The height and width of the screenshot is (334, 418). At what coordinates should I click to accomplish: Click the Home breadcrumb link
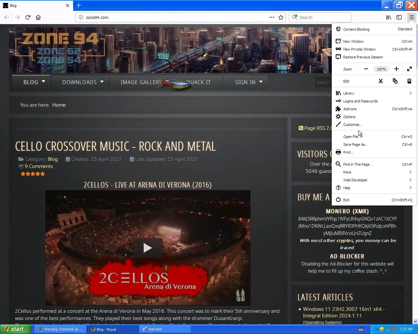tap(59, 105)
